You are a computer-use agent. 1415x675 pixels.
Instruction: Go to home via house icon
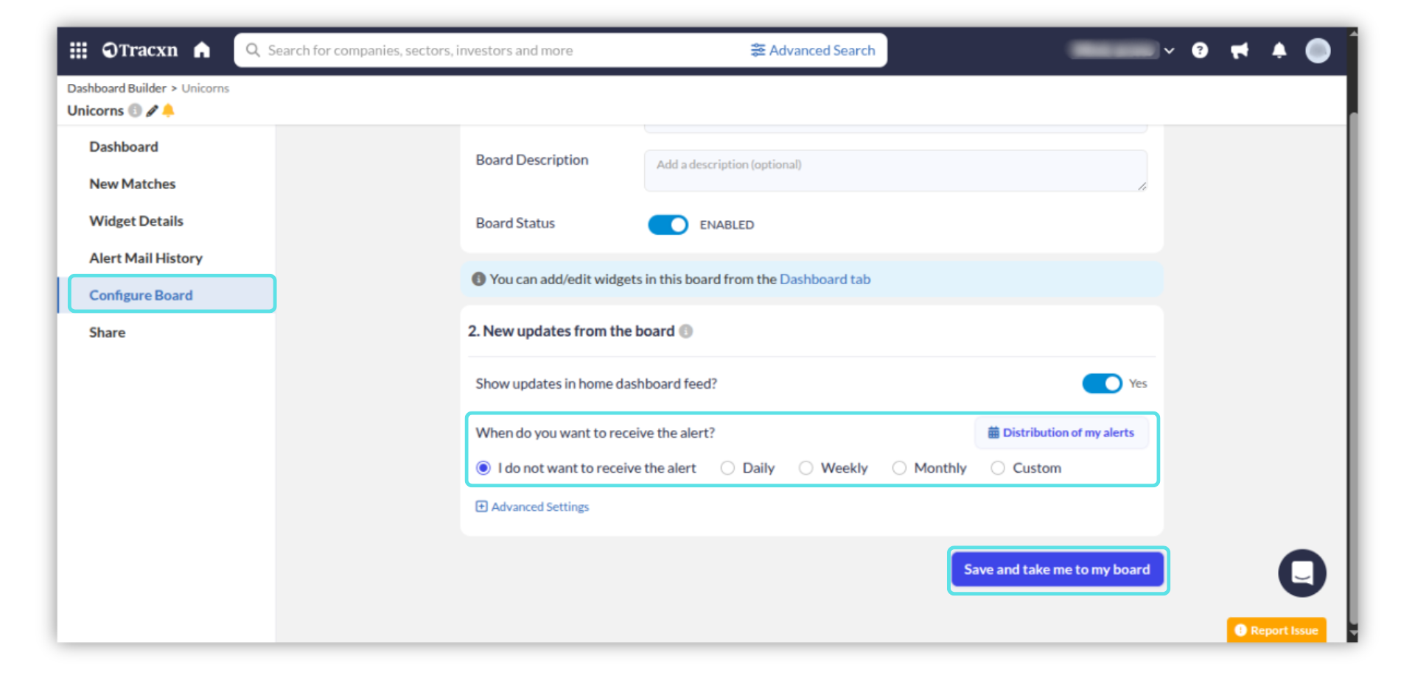[202, 50]
